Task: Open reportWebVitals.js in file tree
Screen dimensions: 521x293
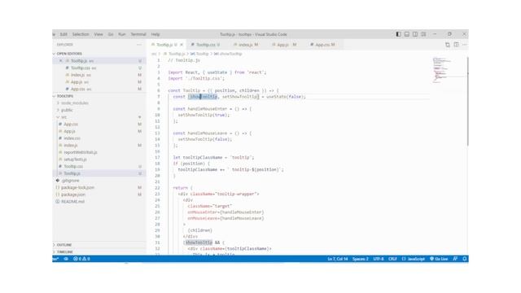Action: coord(99,152)
